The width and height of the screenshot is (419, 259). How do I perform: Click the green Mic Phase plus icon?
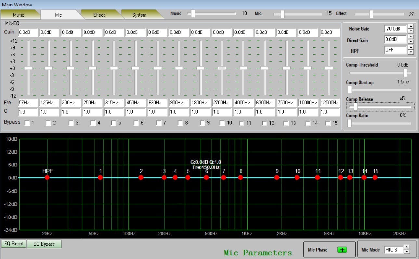click(x=342, y=250)
